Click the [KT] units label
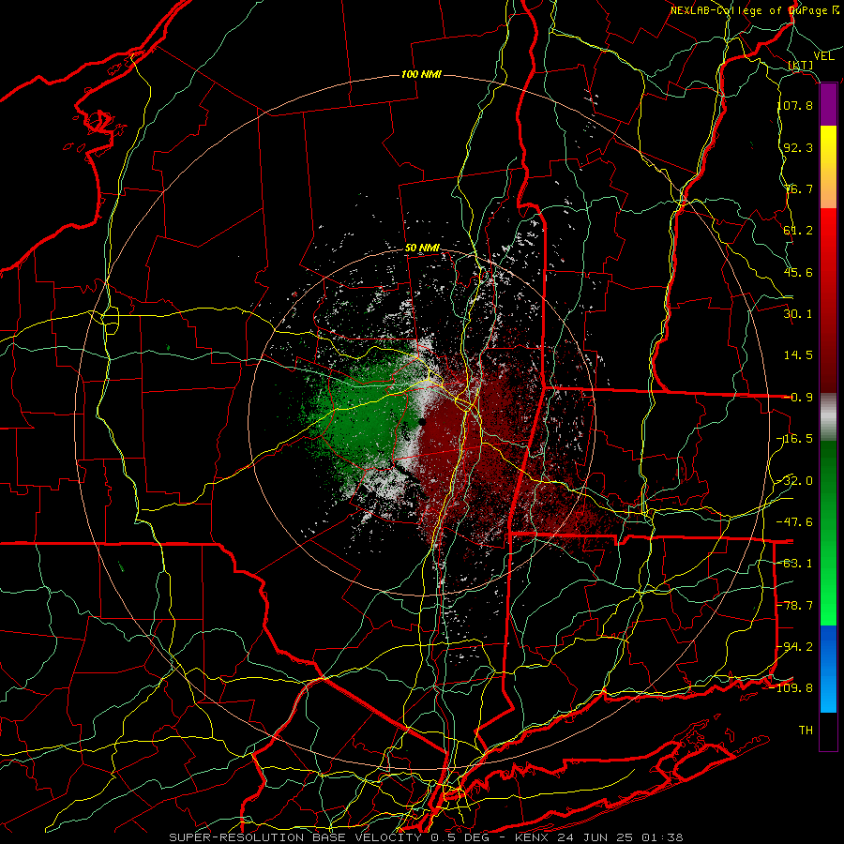Screen dimensions: 844x844 coord(801,66)
